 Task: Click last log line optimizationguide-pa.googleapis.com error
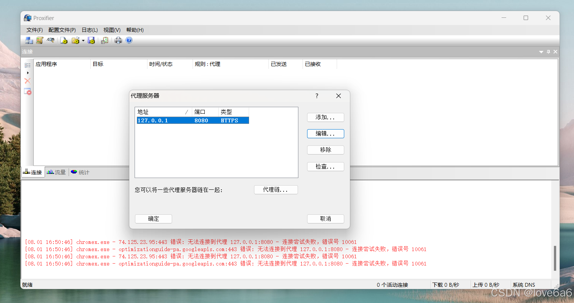(226, 264)
